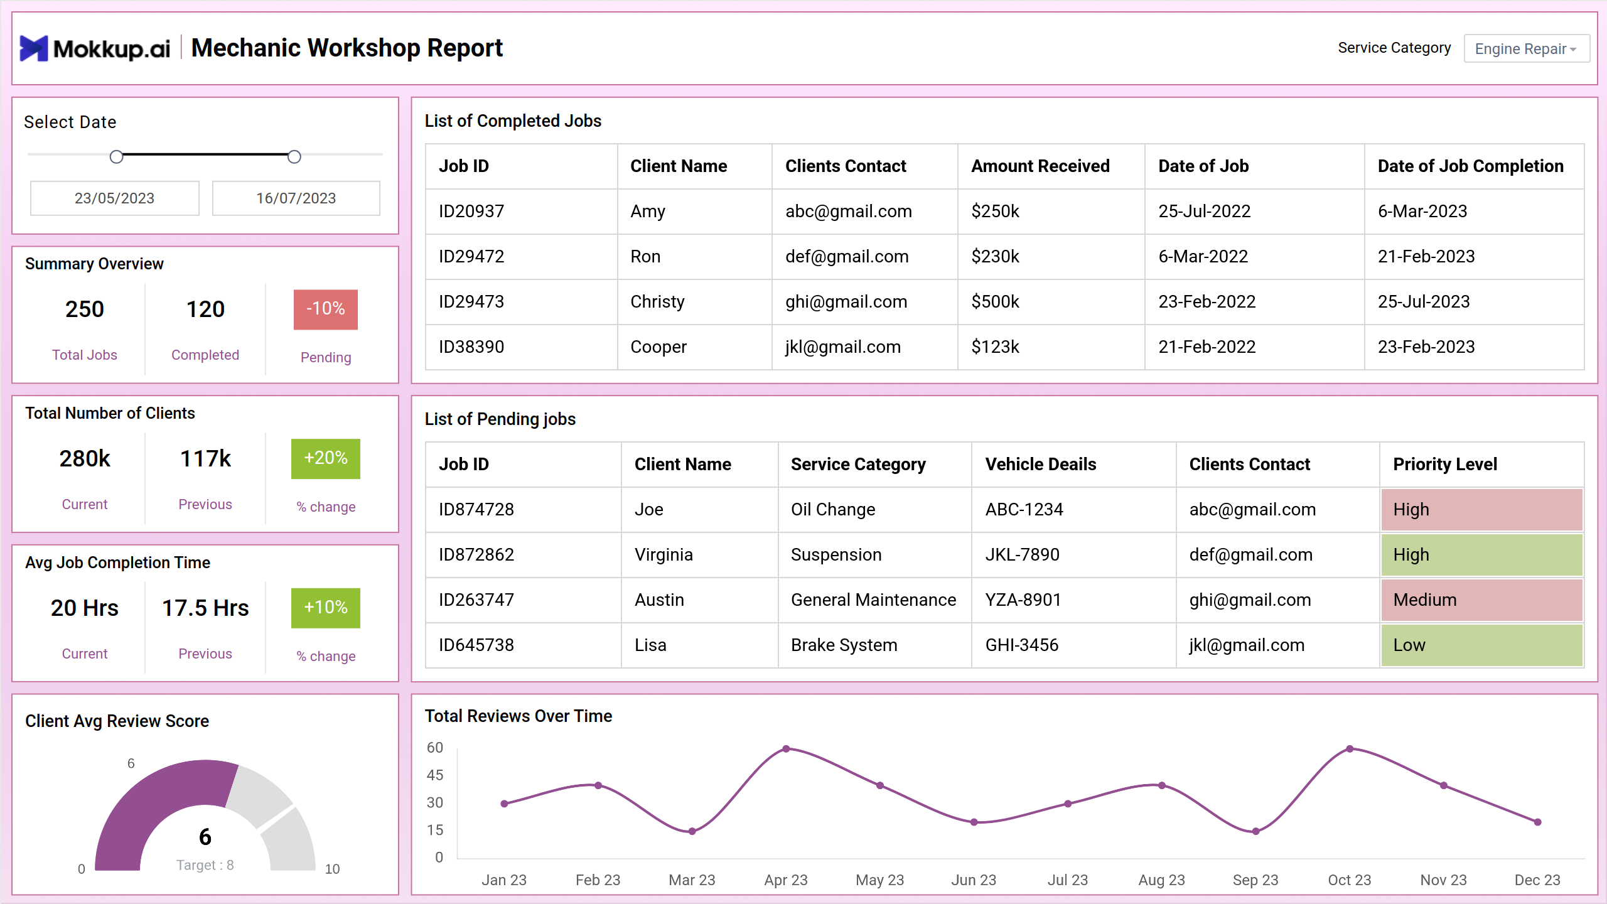Click the Medium priority cell
Screen dimensions: 1607x904
(x=1481, y=600)
